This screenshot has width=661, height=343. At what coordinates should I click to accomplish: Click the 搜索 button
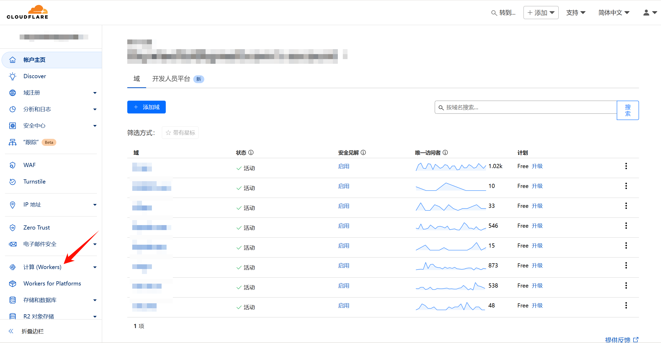pos(628,110)
